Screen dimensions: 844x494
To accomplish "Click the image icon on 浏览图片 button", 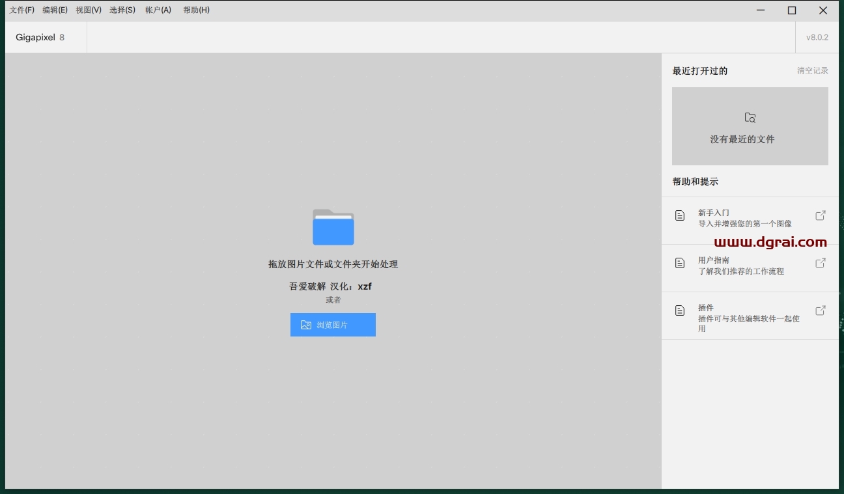I will [x=306, y=325].
